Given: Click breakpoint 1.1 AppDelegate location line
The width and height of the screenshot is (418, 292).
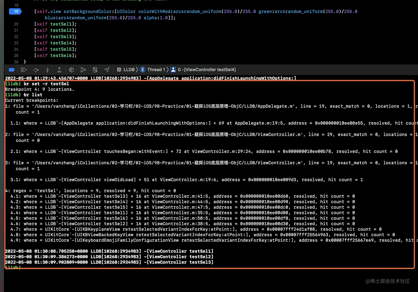Looking at the screenshot, I should point(214,123).
